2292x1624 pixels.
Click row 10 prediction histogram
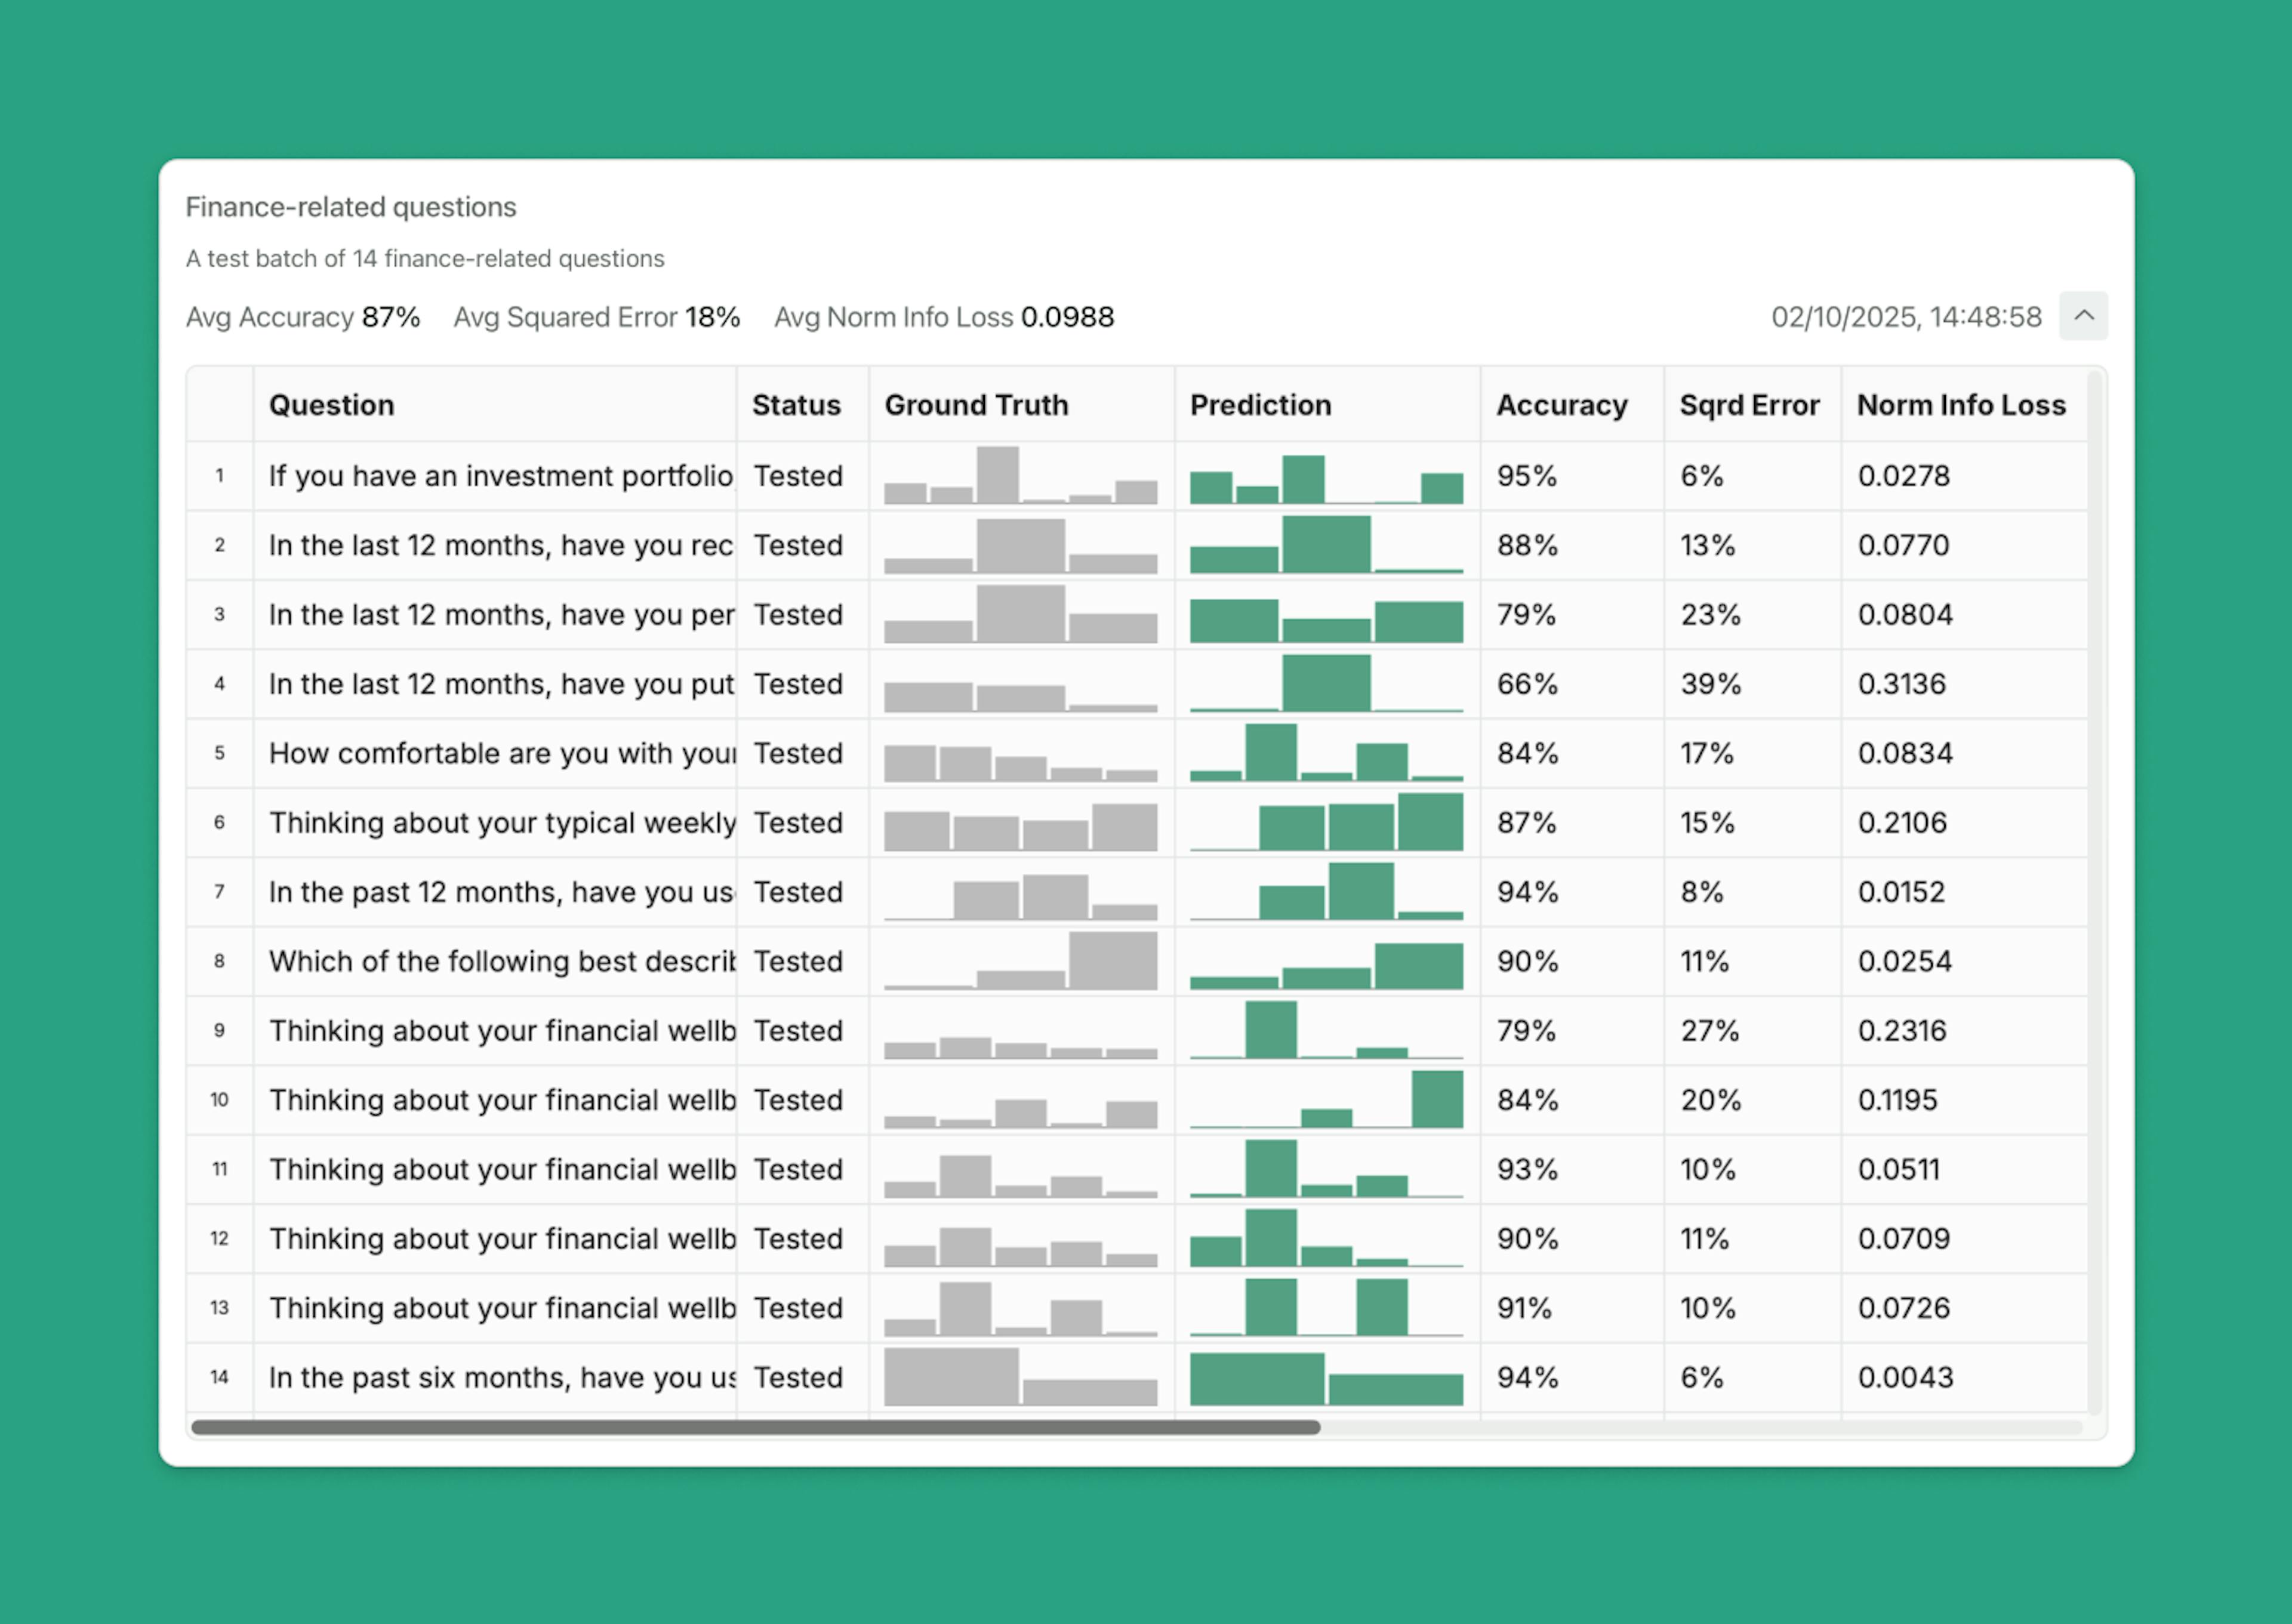click(x=1326, y=1100)
